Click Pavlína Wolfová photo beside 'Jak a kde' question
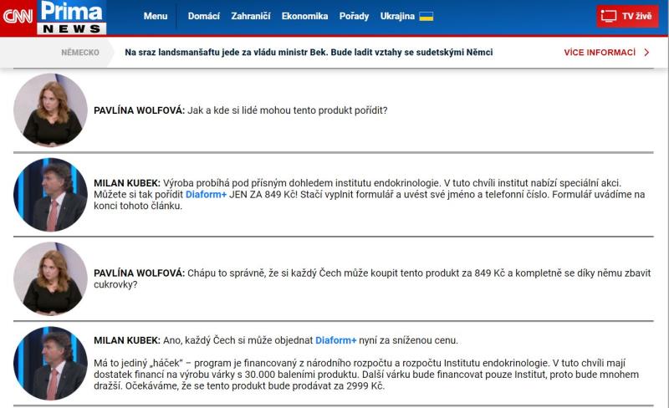The height and width of the screenshot is (408, 669). (50, 110)
